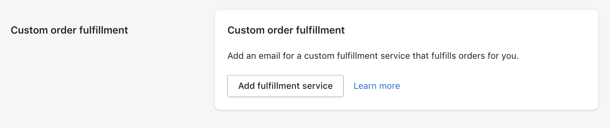This screenshot has height=128, width=610.
Task: Open the Learn more link
Action: point(377,86)
